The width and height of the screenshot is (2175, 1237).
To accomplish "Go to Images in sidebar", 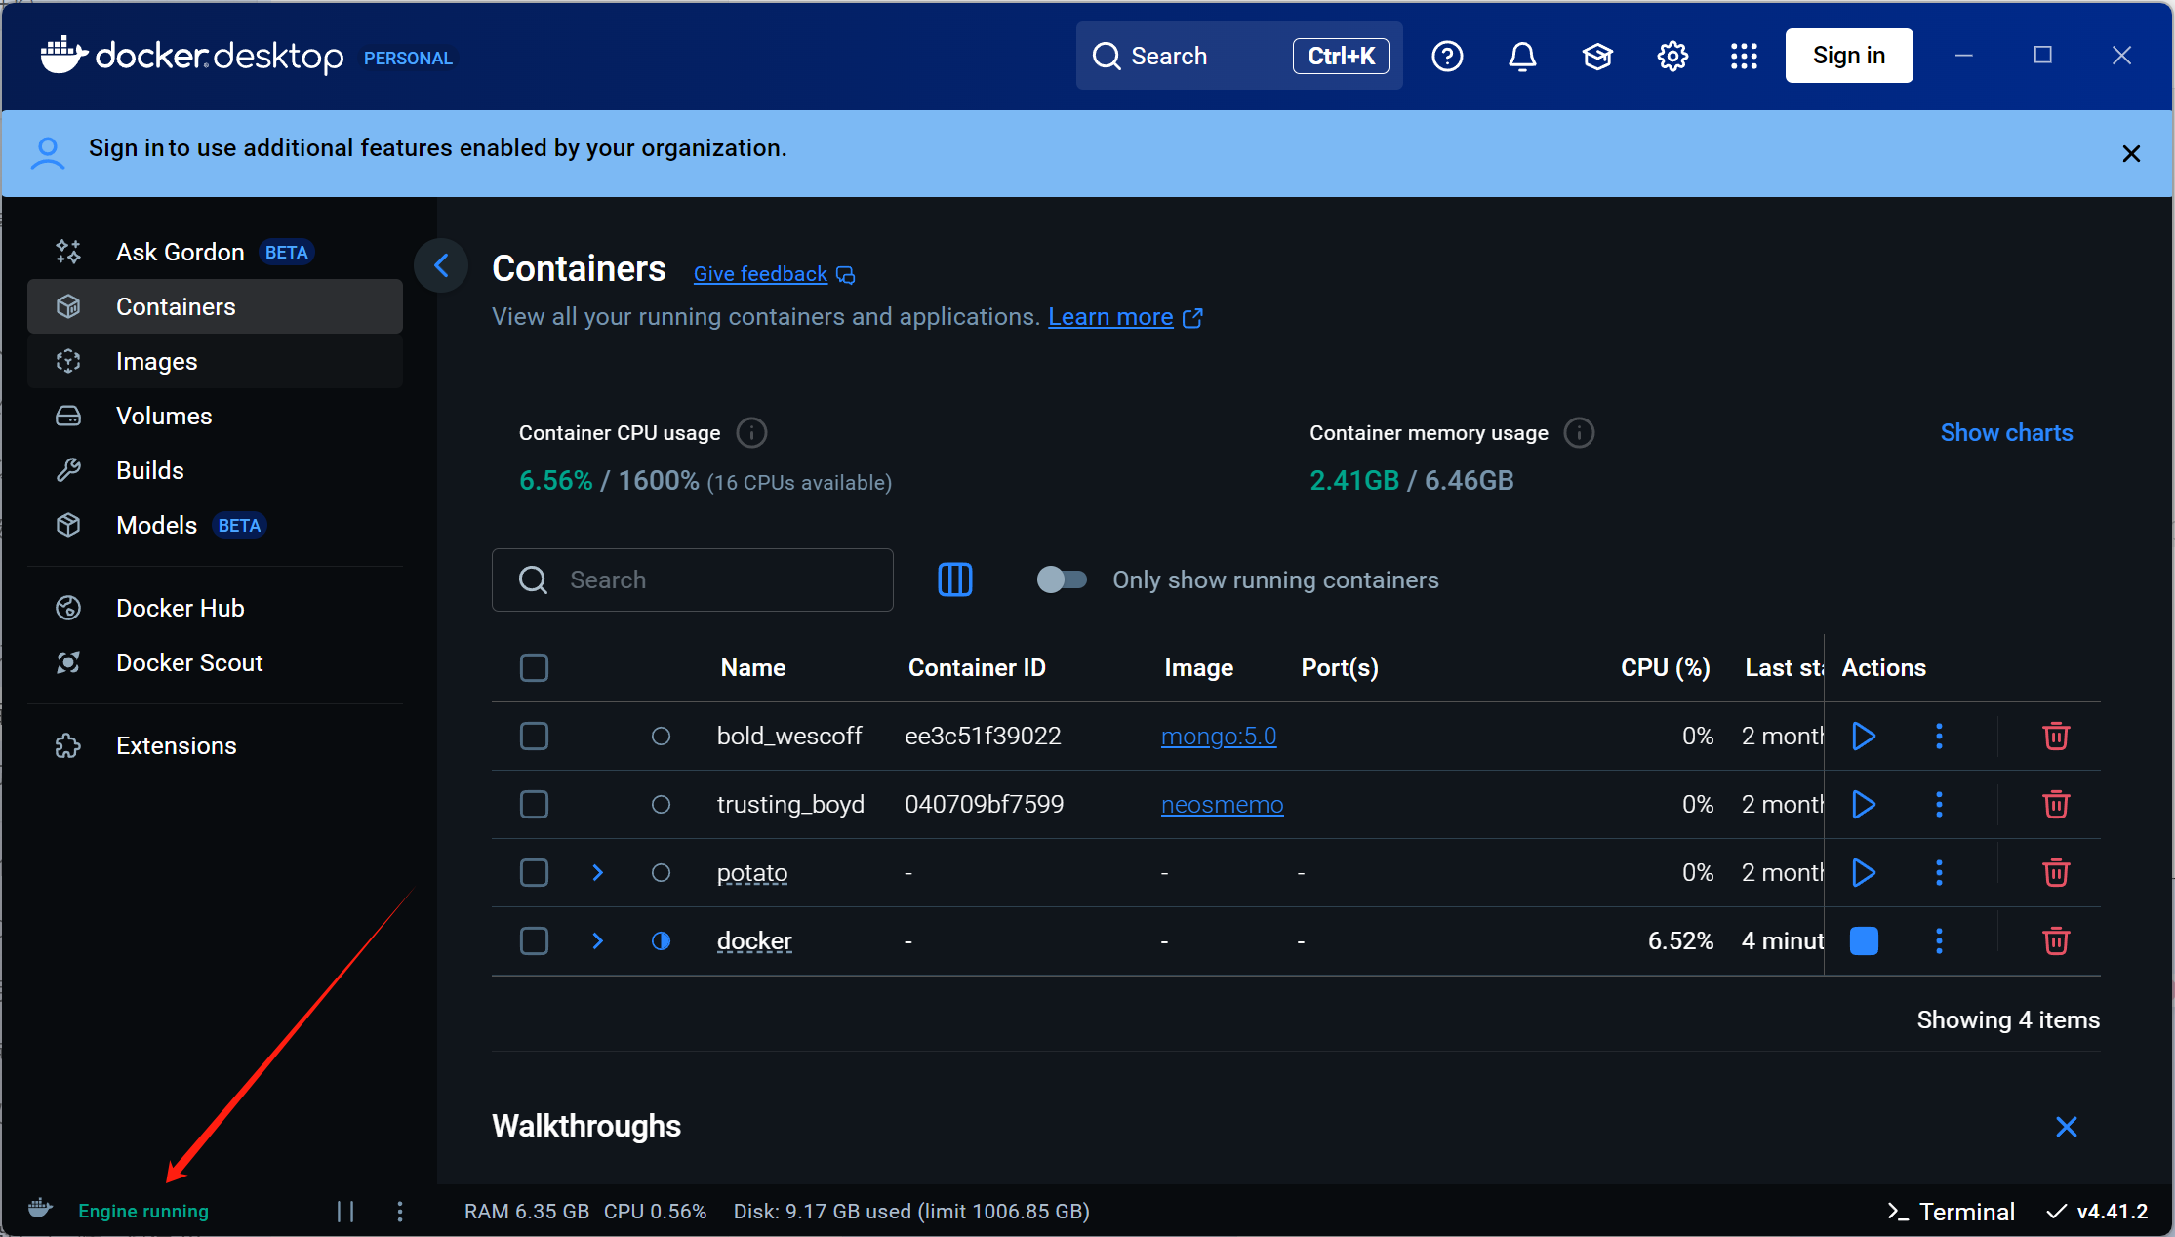I will click(156, 361).
